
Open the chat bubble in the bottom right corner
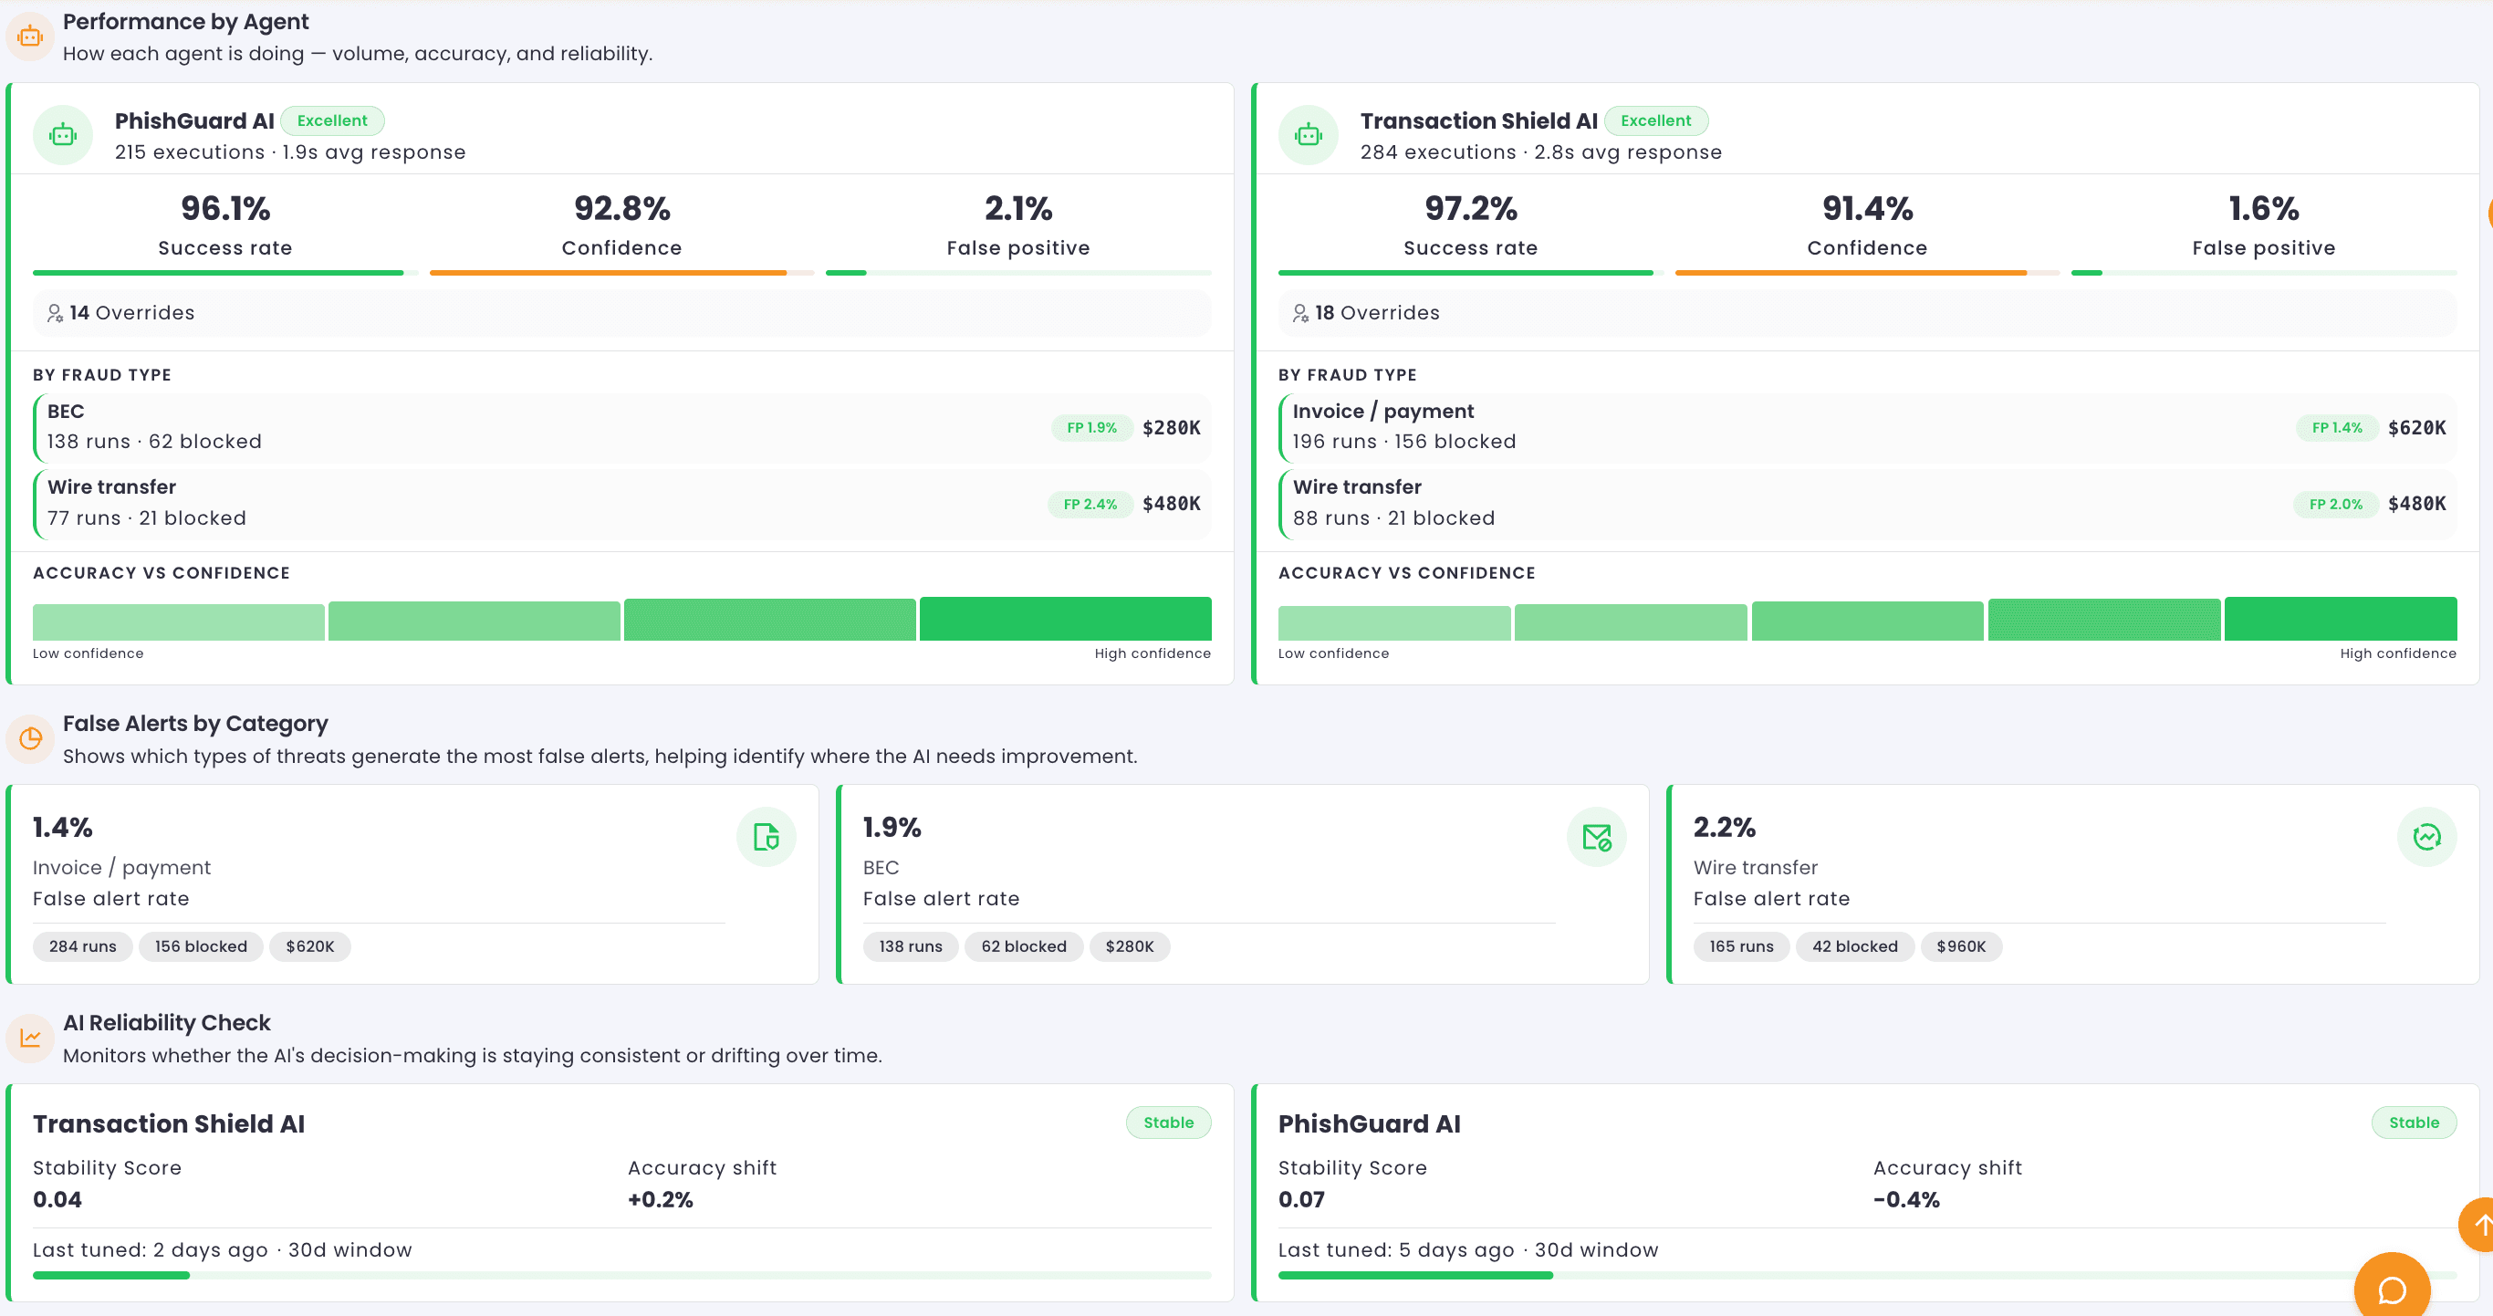point(2393,1288)
